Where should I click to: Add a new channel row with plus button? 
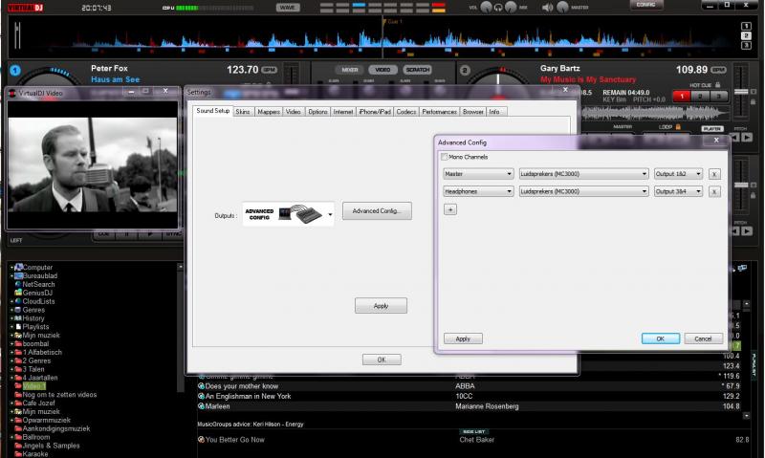click(x=450, y=209)
